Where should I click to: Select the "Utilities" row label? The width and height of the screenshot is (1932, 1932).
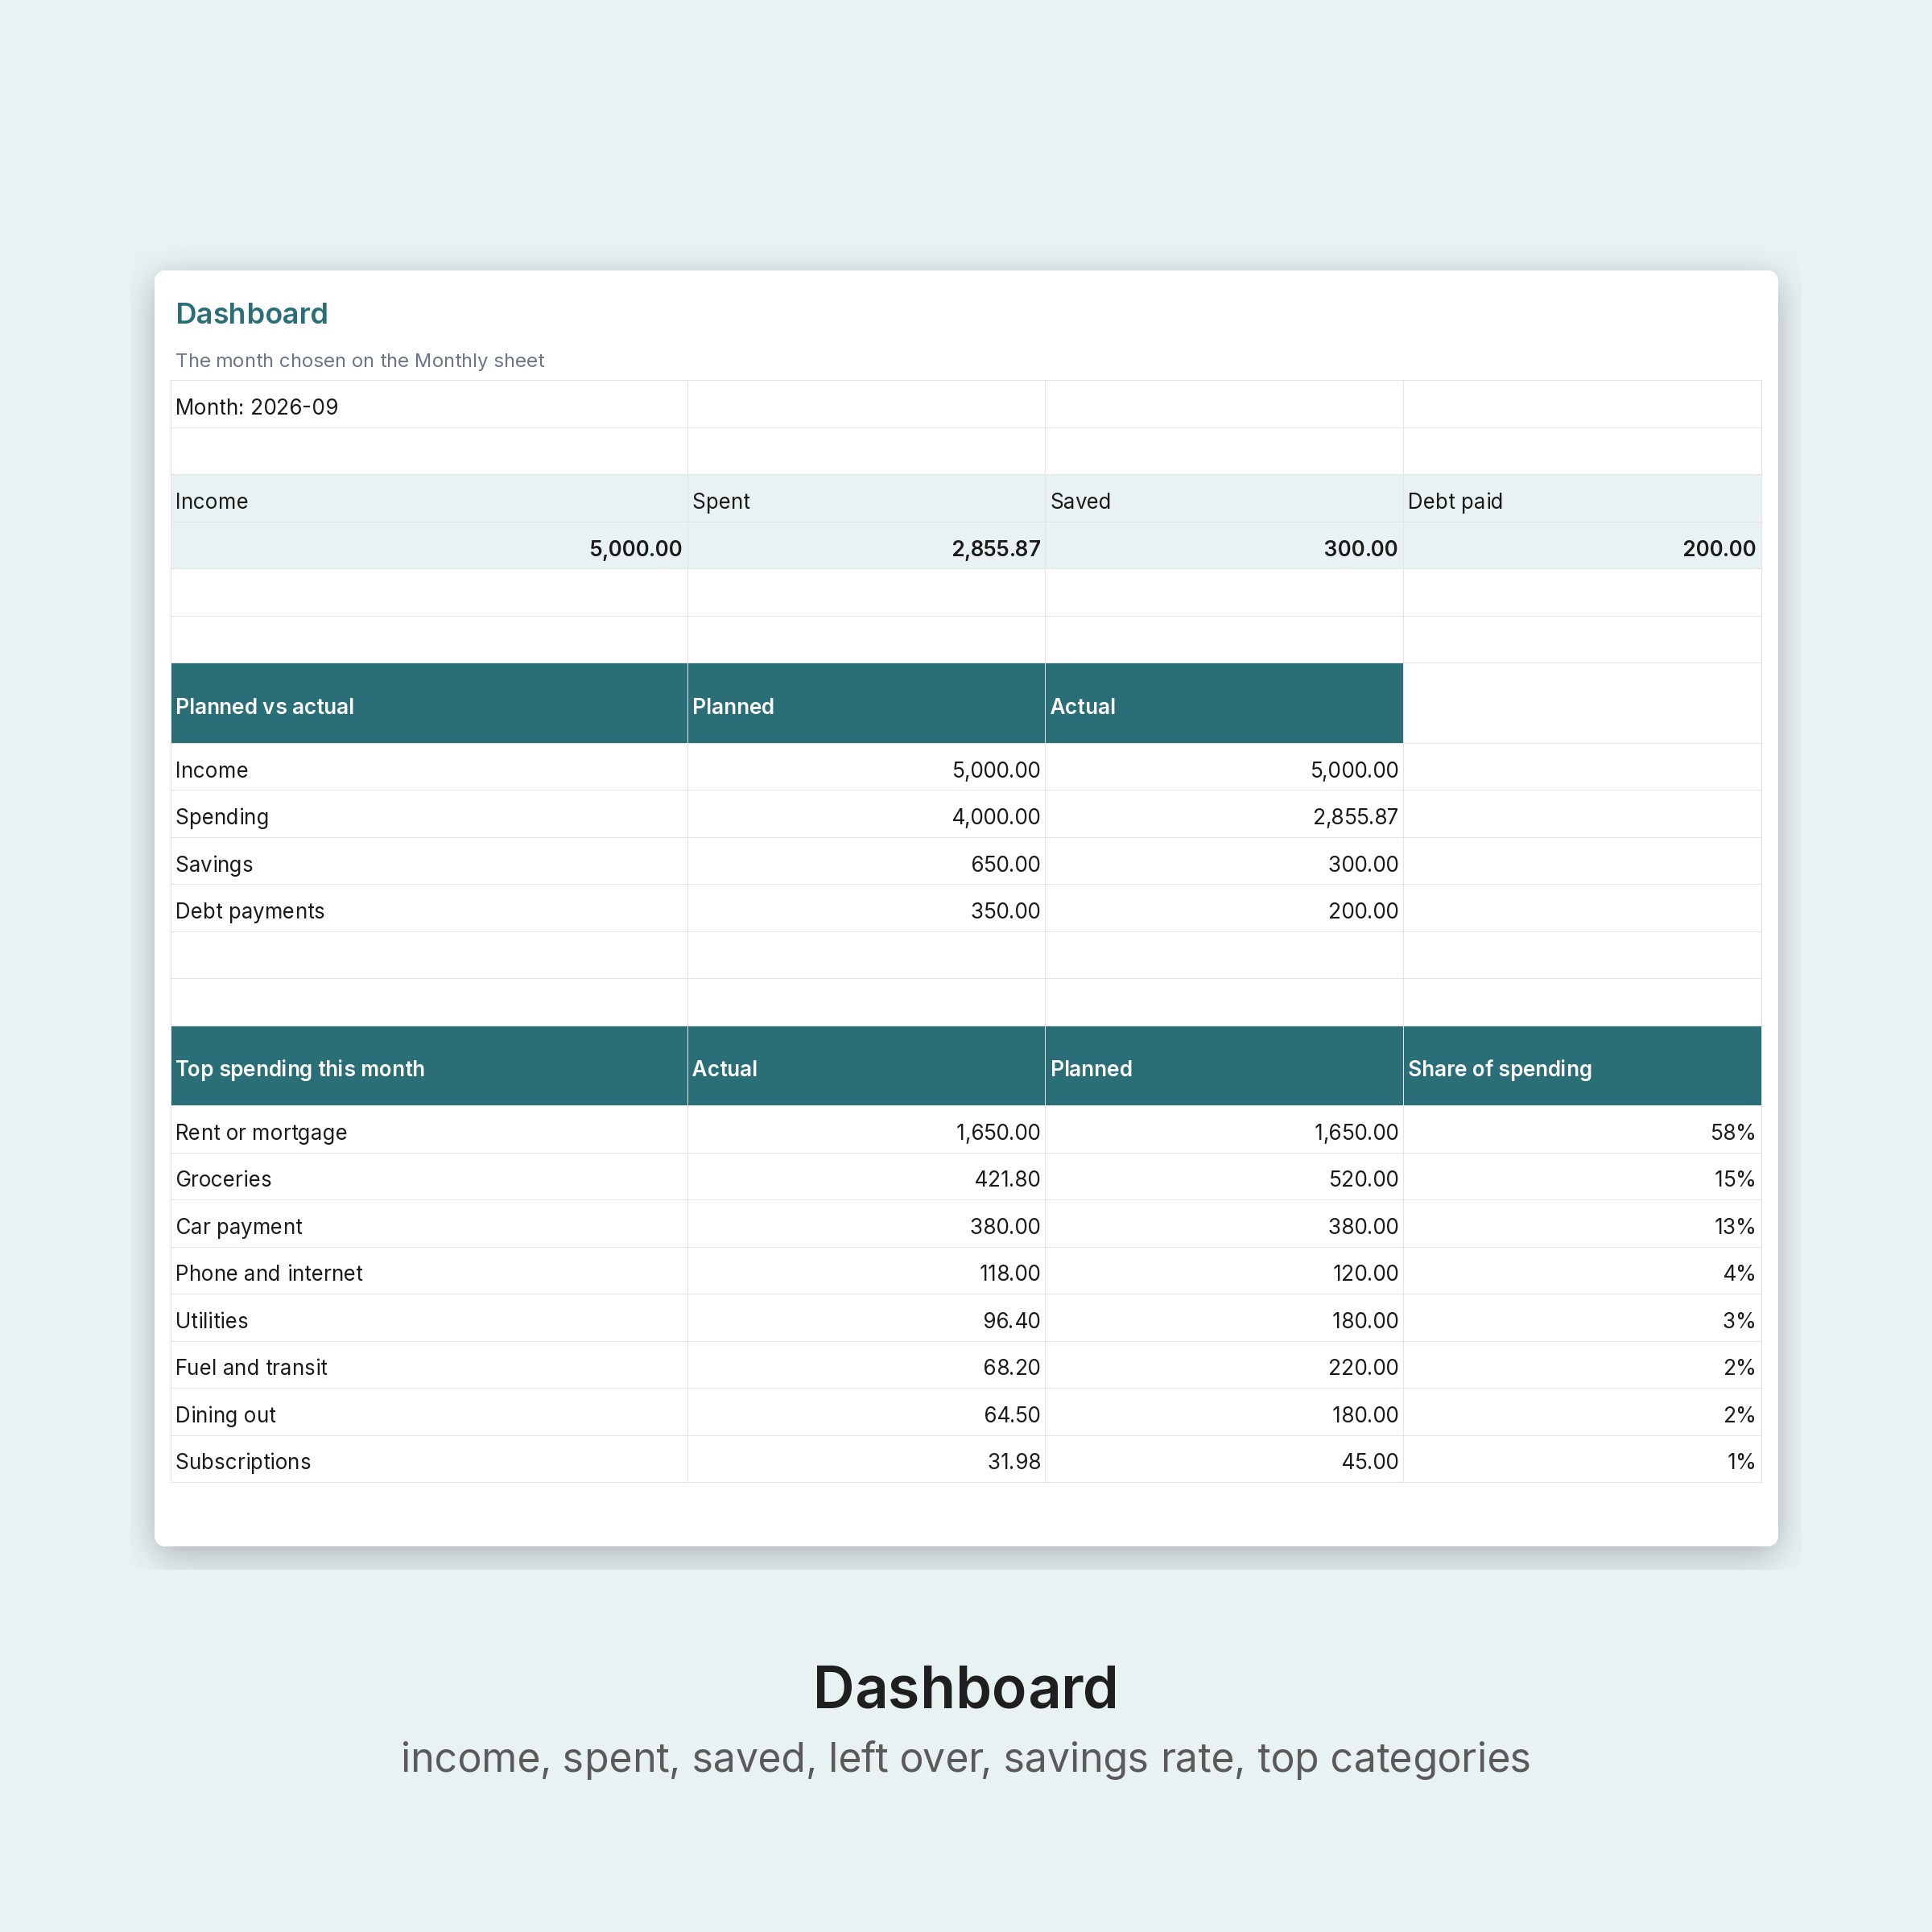point(212,1320)
